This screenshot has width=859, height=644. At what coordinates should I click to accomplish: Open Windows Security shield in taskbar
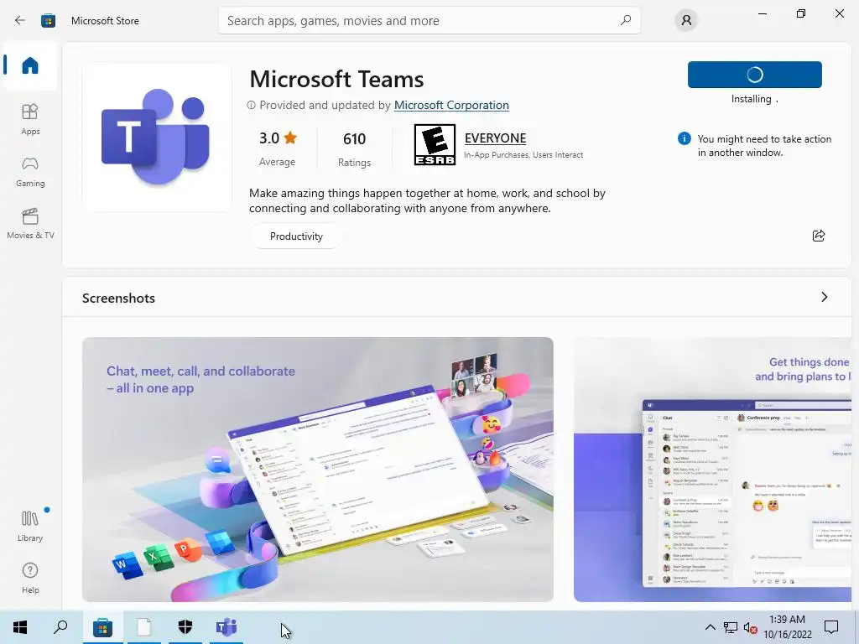pos(185,627)
